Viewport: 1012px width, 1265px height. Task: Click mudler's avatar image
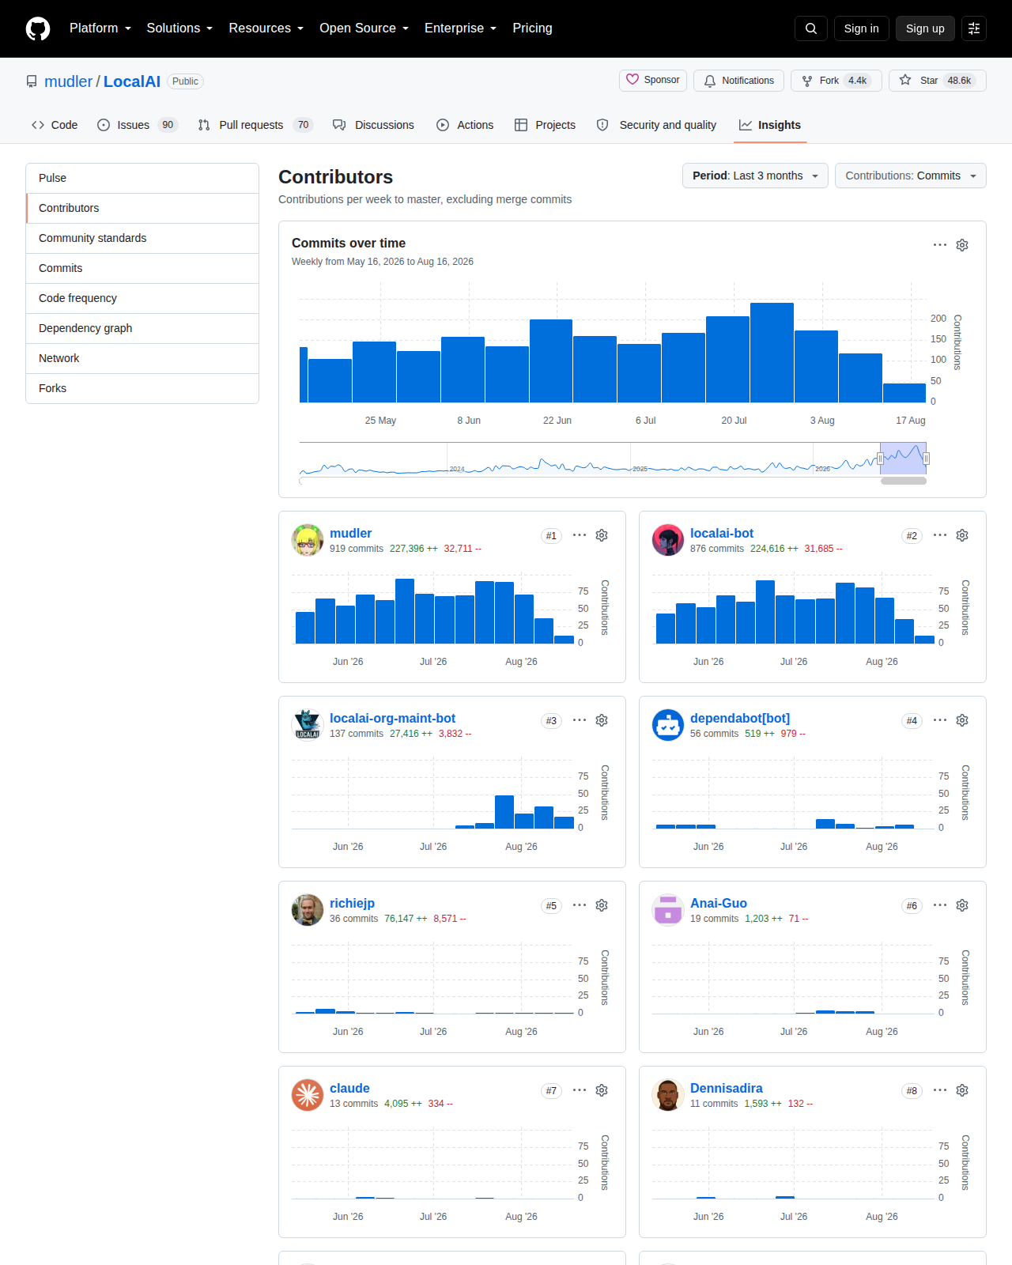308,540
